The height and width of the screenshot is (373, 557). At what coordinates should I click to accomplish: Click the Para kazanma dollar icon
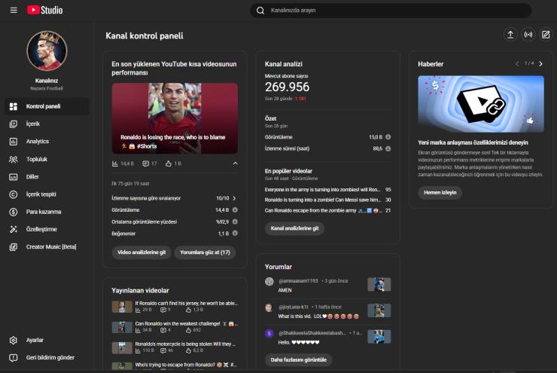[x=14, y=212]
